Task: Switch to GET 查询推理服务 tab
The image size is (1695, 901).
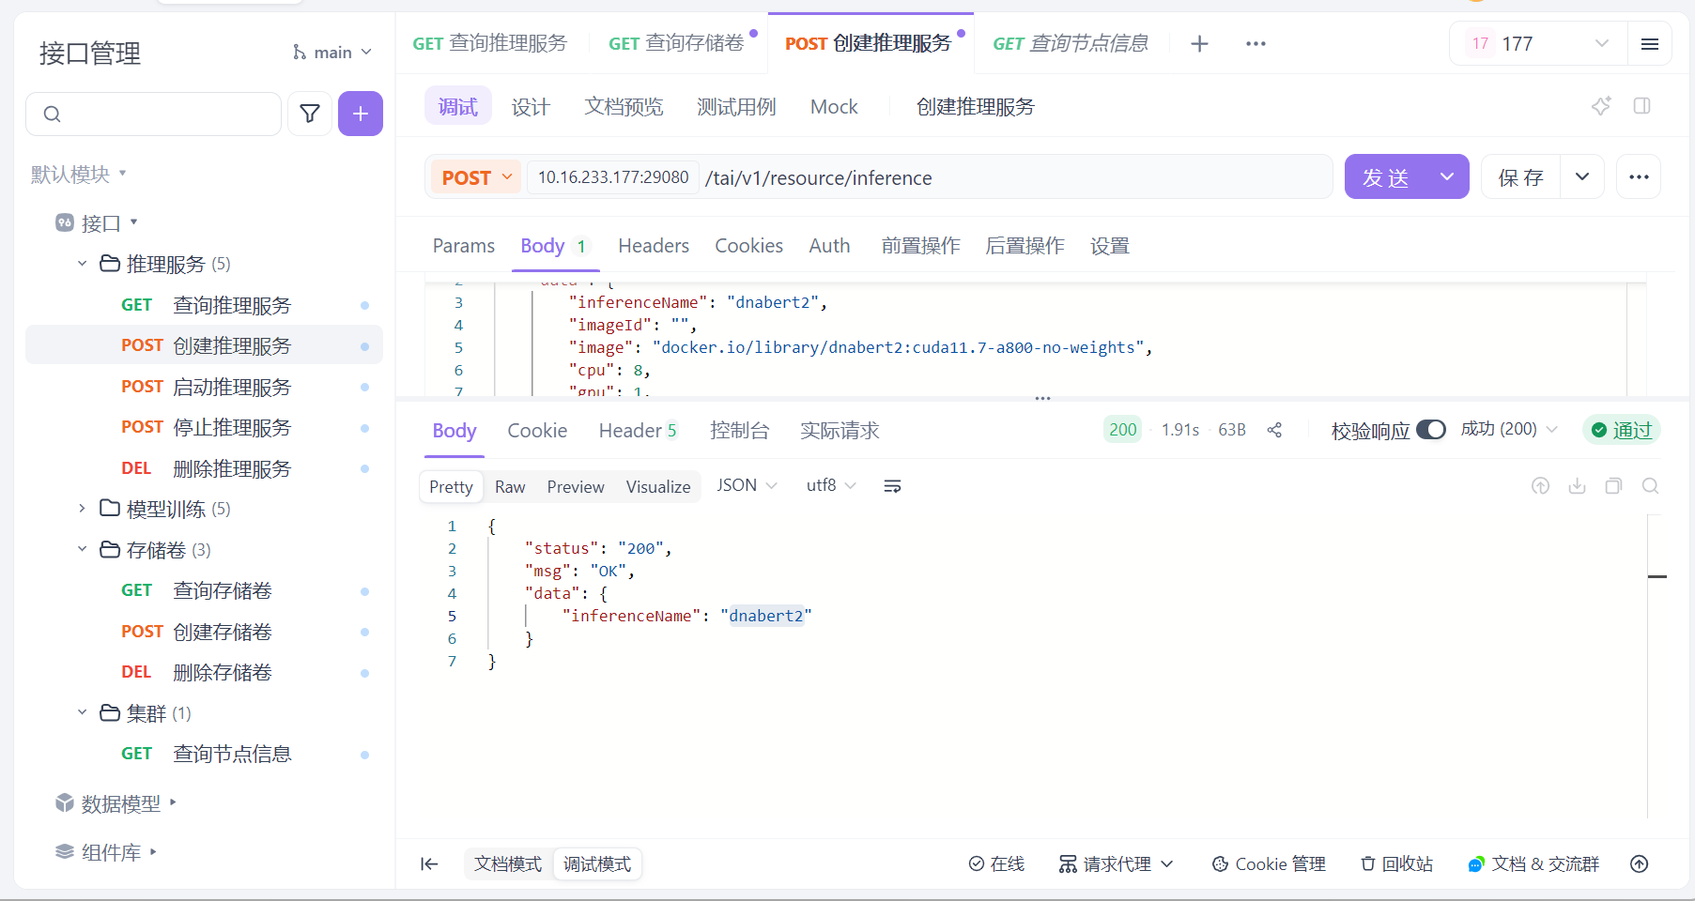Action: 489,43
